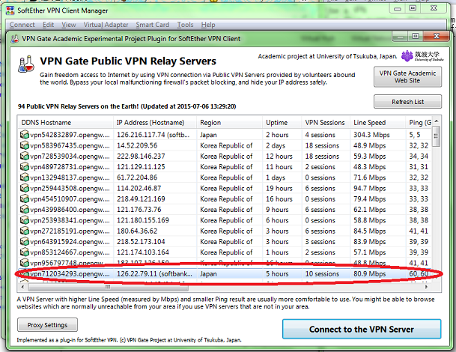The height and width of the screenshot is (352, 456).
Task: Click the 10 sessions cell
Action: tap(322, 274)
